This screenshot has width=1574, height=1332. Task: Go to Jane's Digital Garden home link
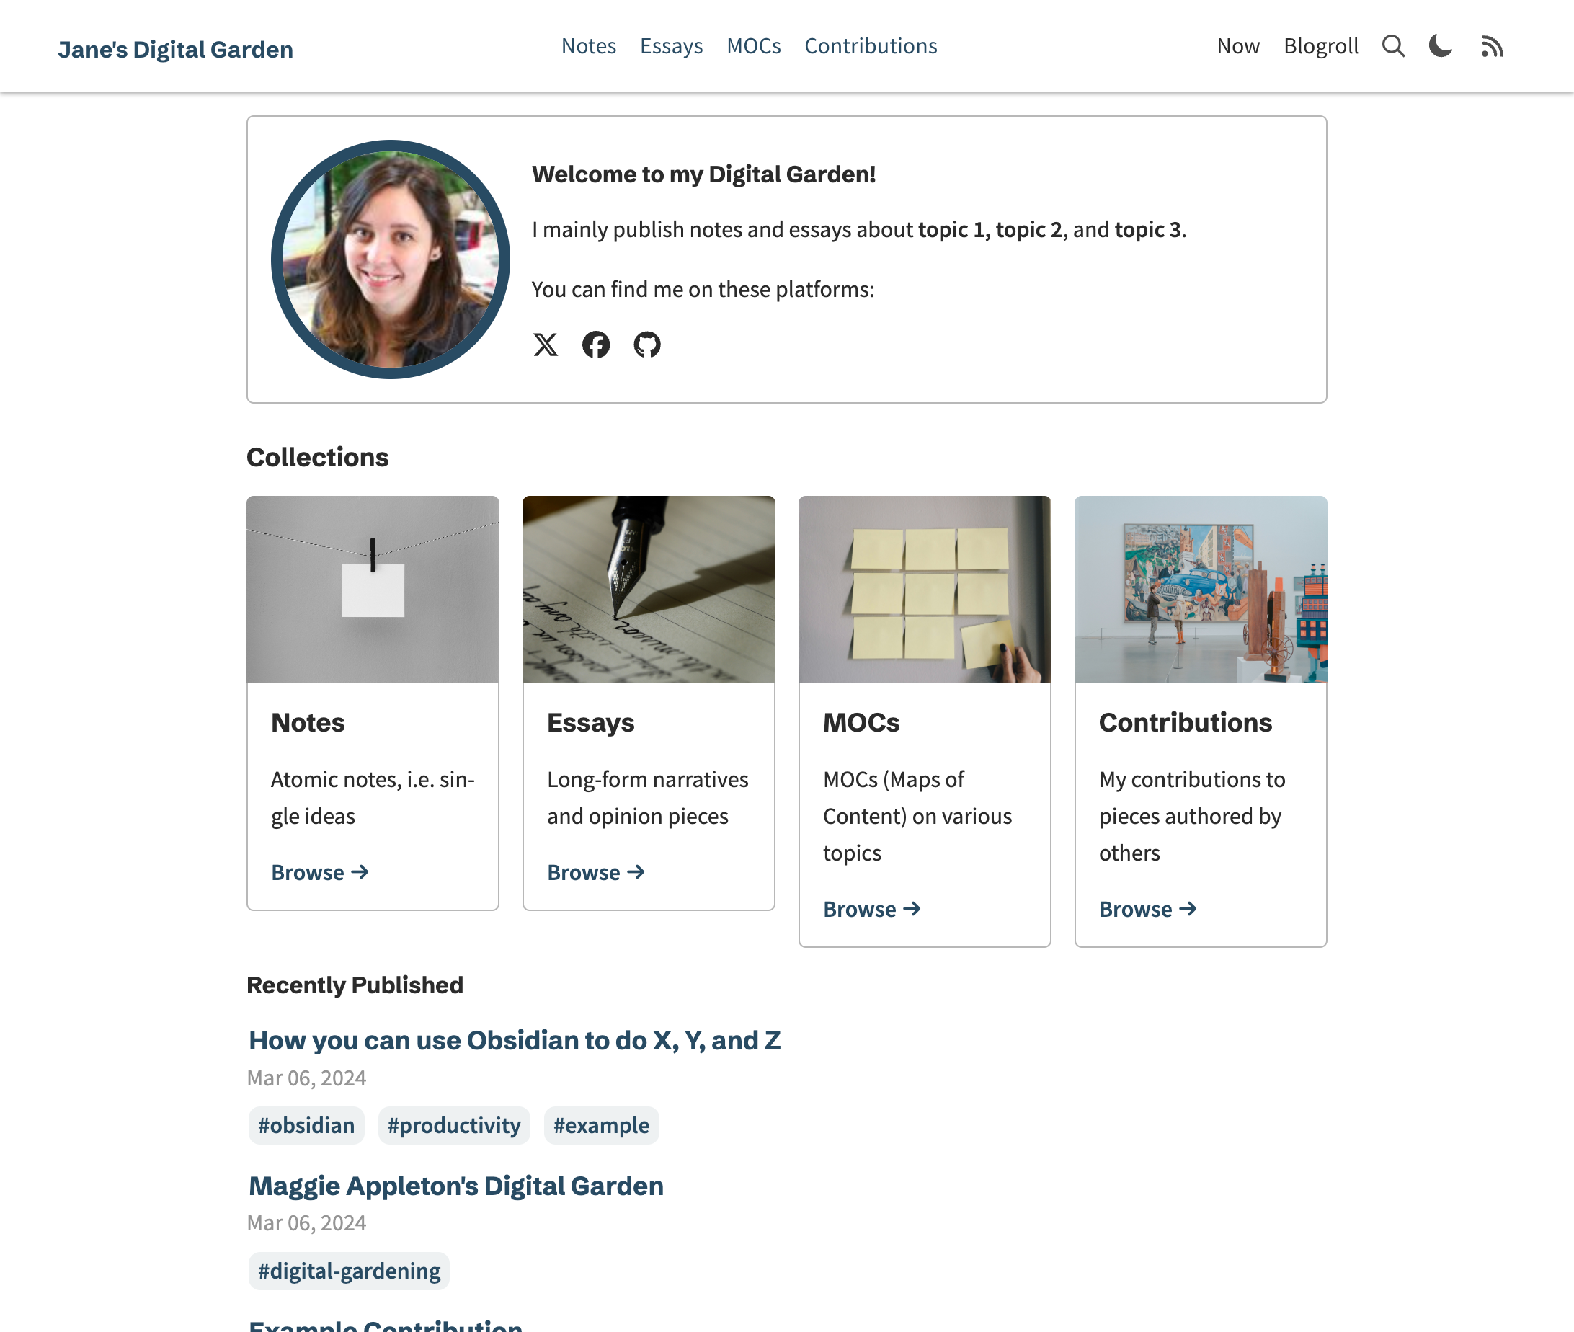(x=175, y=49)
